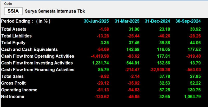The height and width of the screenshot is (107, 208).
Task: Select the Net Income row label
Action: click(12, 97)
